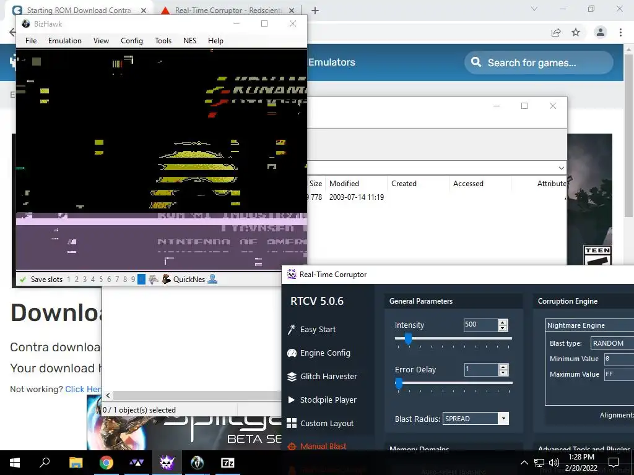The width and height of the screenshot is (634, 475).
Task: Select the highlighted save slot 0
Action: point(141,279)
